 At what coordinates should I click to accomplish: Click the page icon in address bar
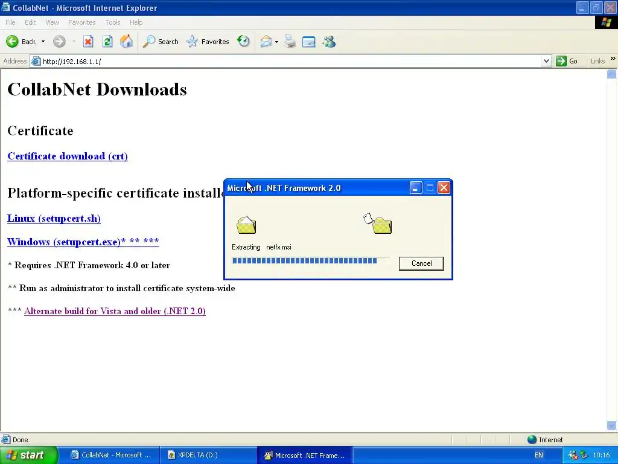36,61
